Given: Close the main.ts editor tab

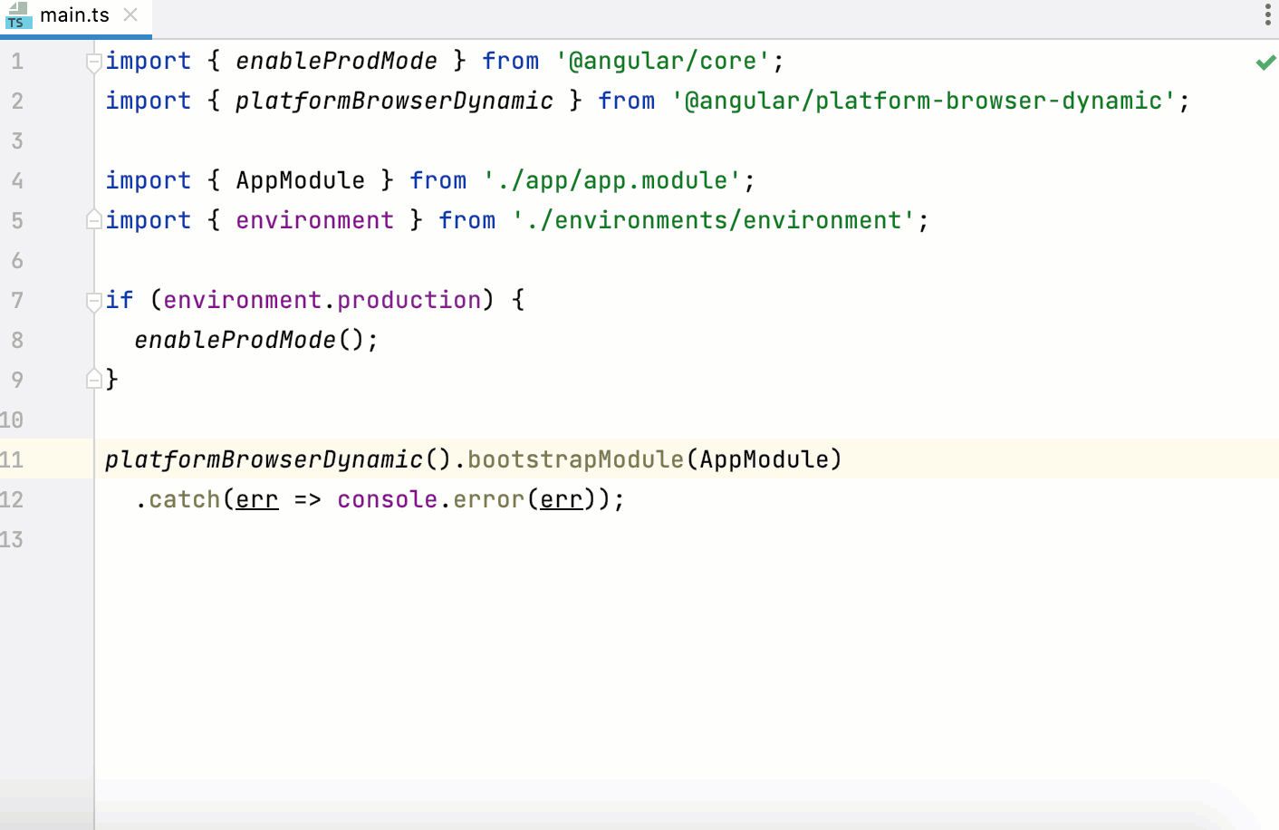Looking at the screenshot, I should coord(130,14).
